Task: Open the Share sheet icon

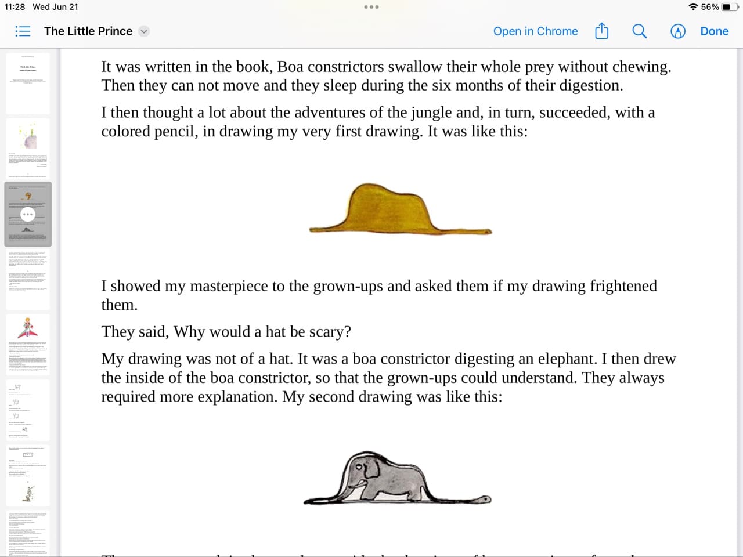Action: tap(601, 31)
